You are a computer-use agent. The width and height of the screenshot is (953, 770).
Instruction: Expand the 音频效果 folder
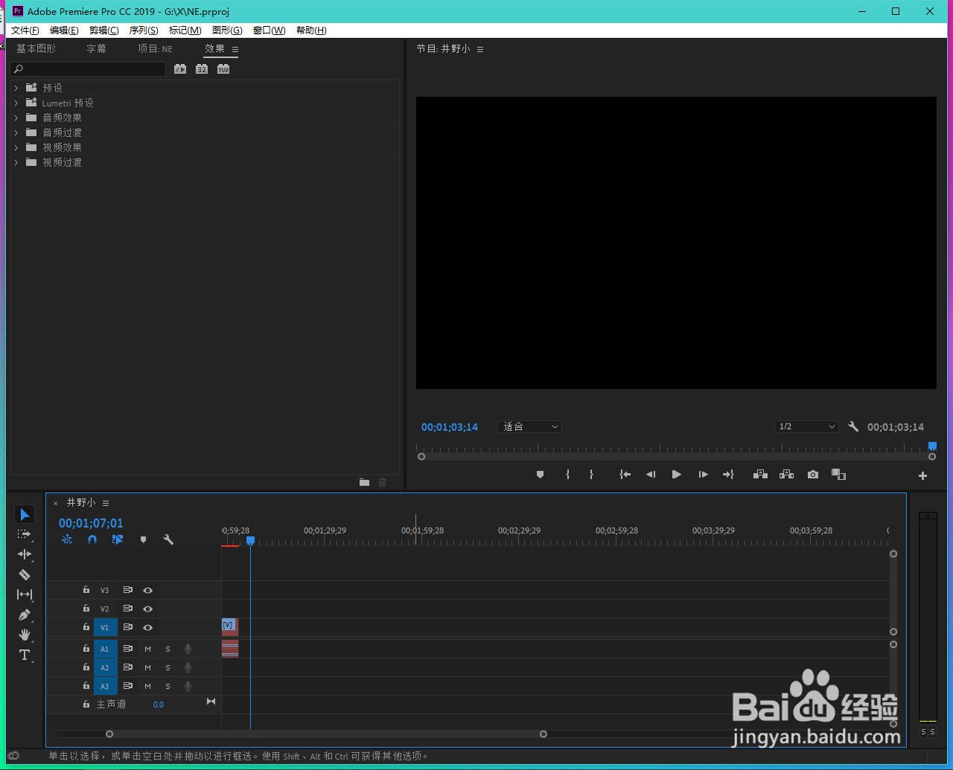click(16, 118)
